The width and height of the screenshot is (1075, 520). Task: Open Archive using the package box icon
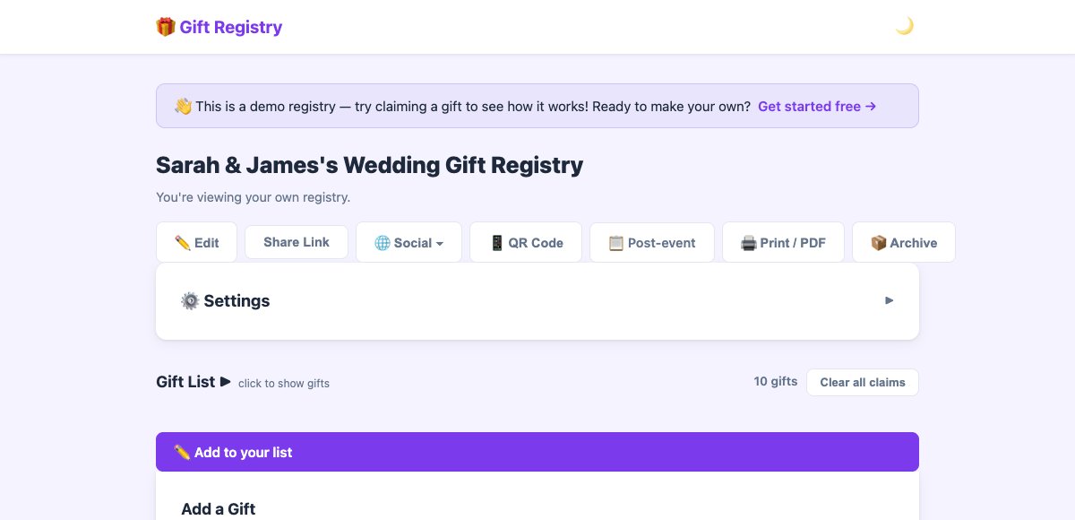point(878,242)
